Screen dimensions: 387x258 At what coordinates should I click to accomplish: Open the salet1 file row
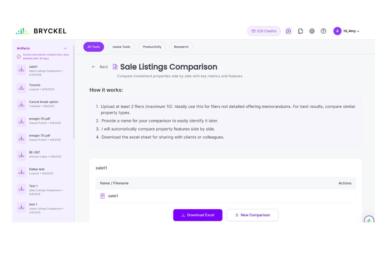click(x=113, y=196)
